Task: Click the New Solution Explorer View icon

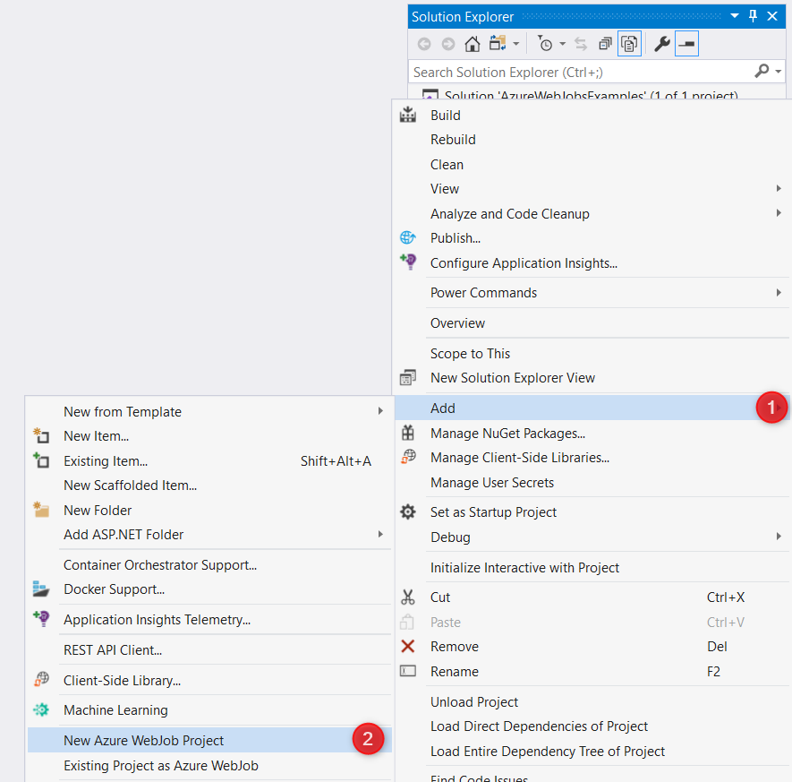Action: pyautogui.click(x=407, y=378)
